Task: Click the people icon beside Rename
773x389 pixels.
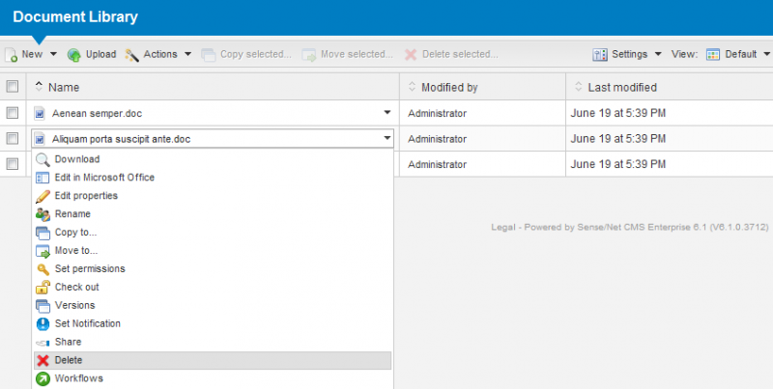Action: pos(43,214)
